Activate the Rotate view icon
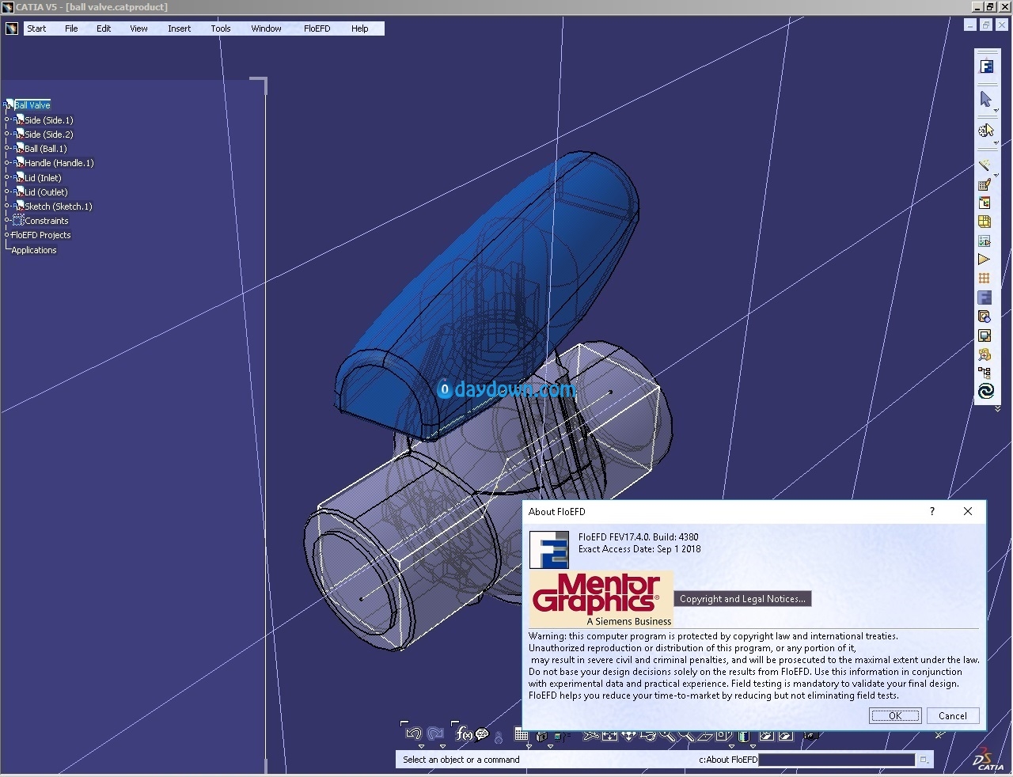This screenshot has height=777, width=1013. (x=647, y=735)
